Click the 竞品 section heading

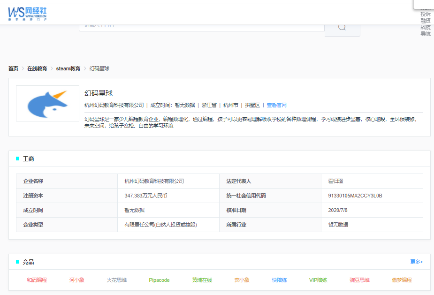[28, 262]
